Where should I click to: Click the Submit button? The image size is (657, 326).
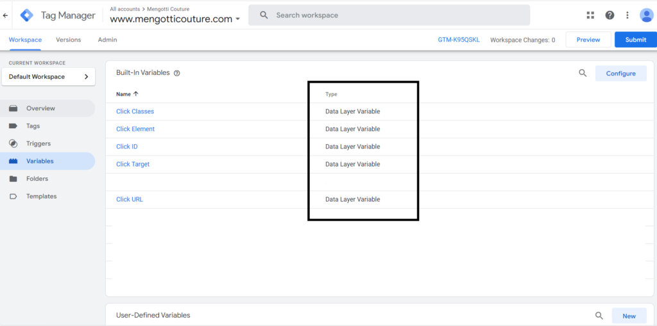click(636, 40)
